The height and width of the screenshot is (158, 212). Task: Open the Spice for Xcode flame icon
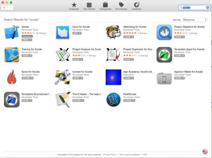coord(12,77)
